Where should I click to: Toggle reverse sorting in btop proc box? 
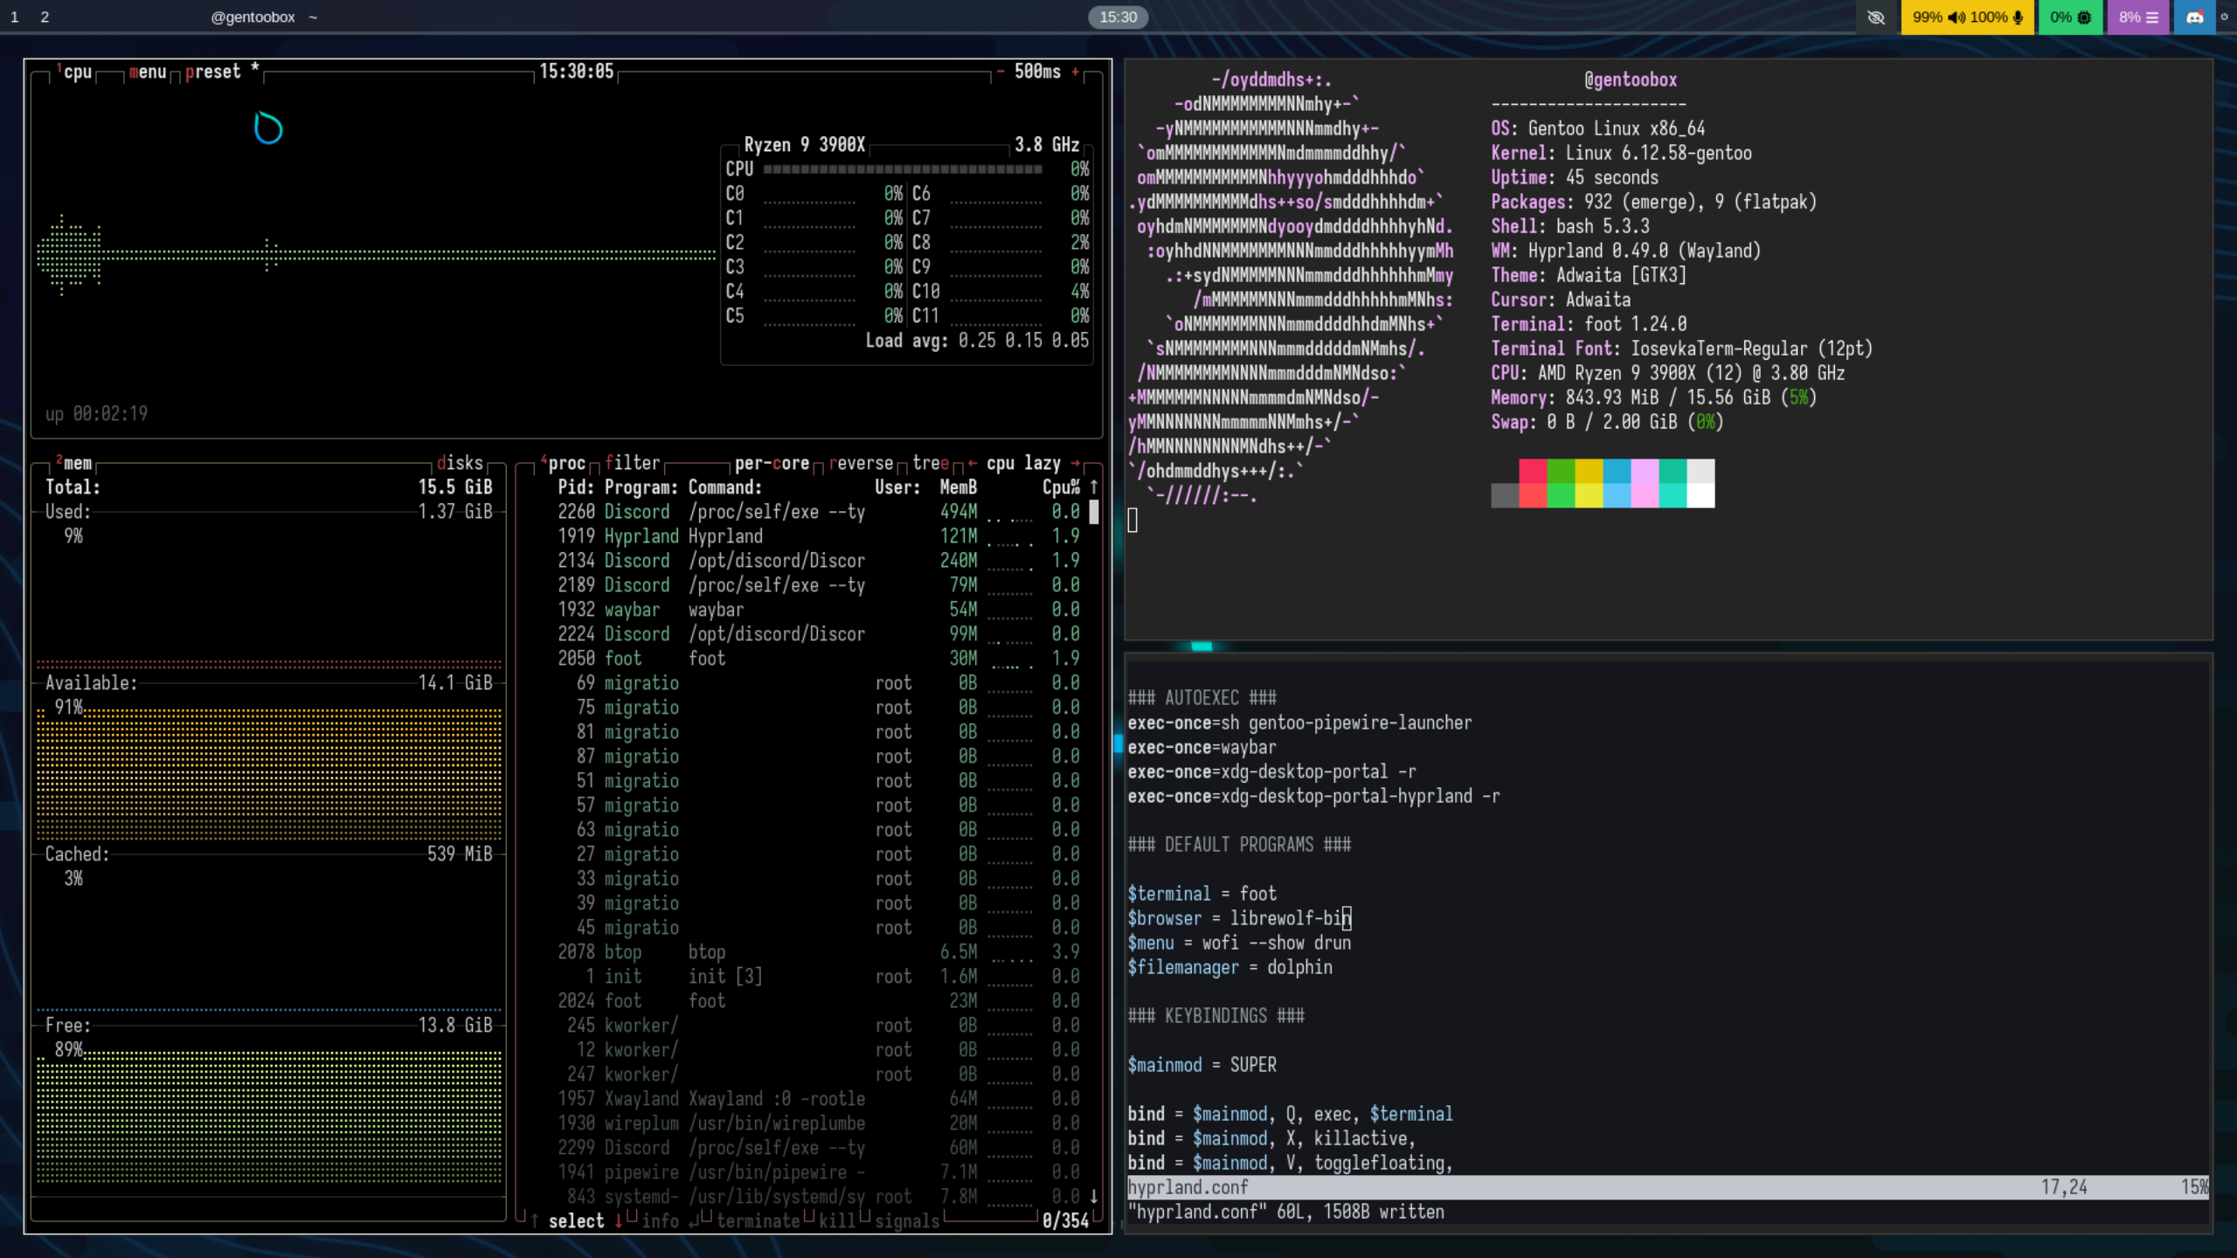coord(861,463)
